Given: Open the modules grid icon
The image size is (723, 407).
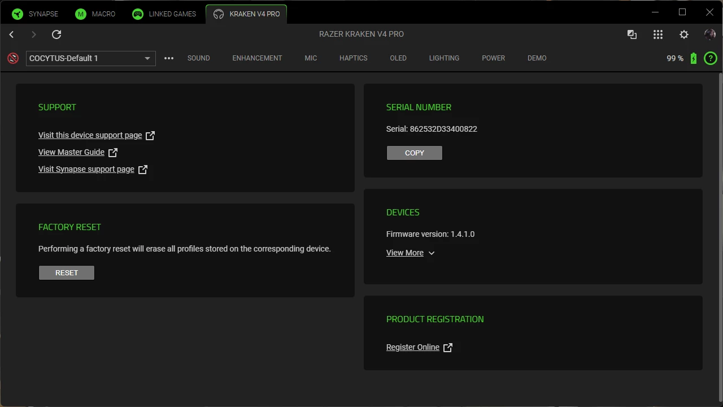Looking at the screenshot, I should pos(658,34).
